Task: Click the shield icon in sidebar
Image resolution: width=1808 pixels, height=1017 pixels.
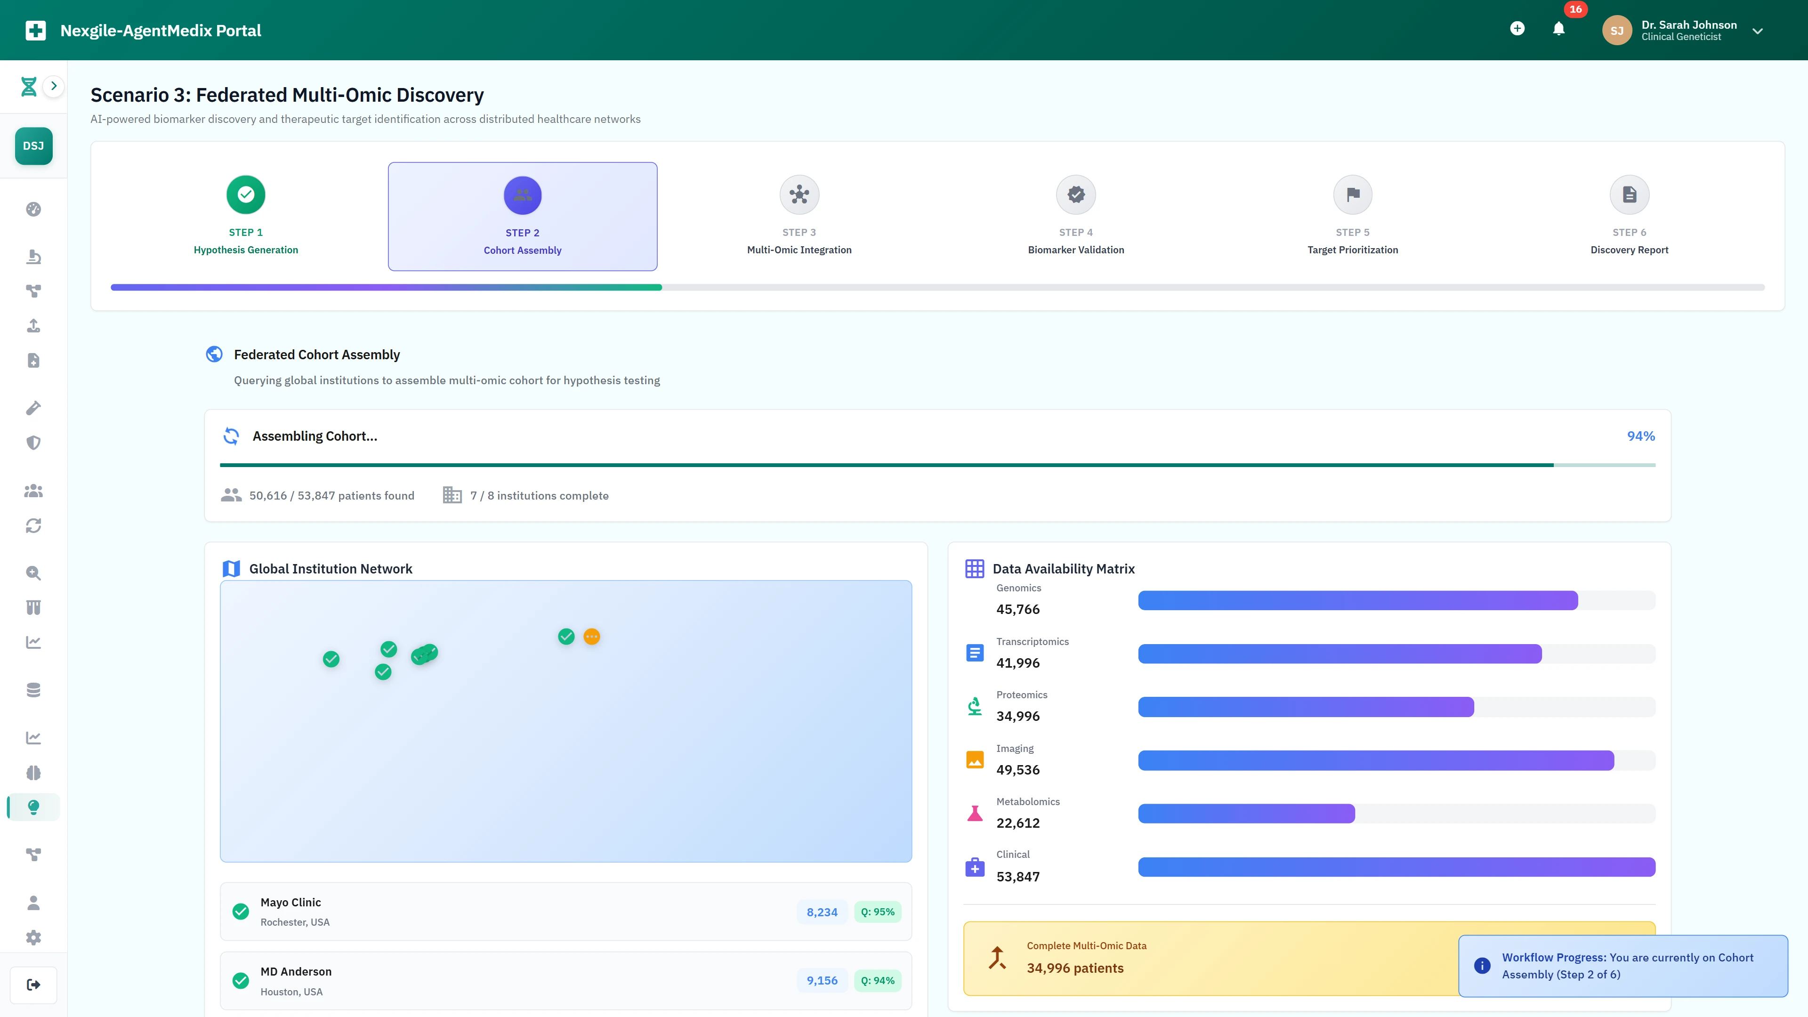Action: [33, 443]
